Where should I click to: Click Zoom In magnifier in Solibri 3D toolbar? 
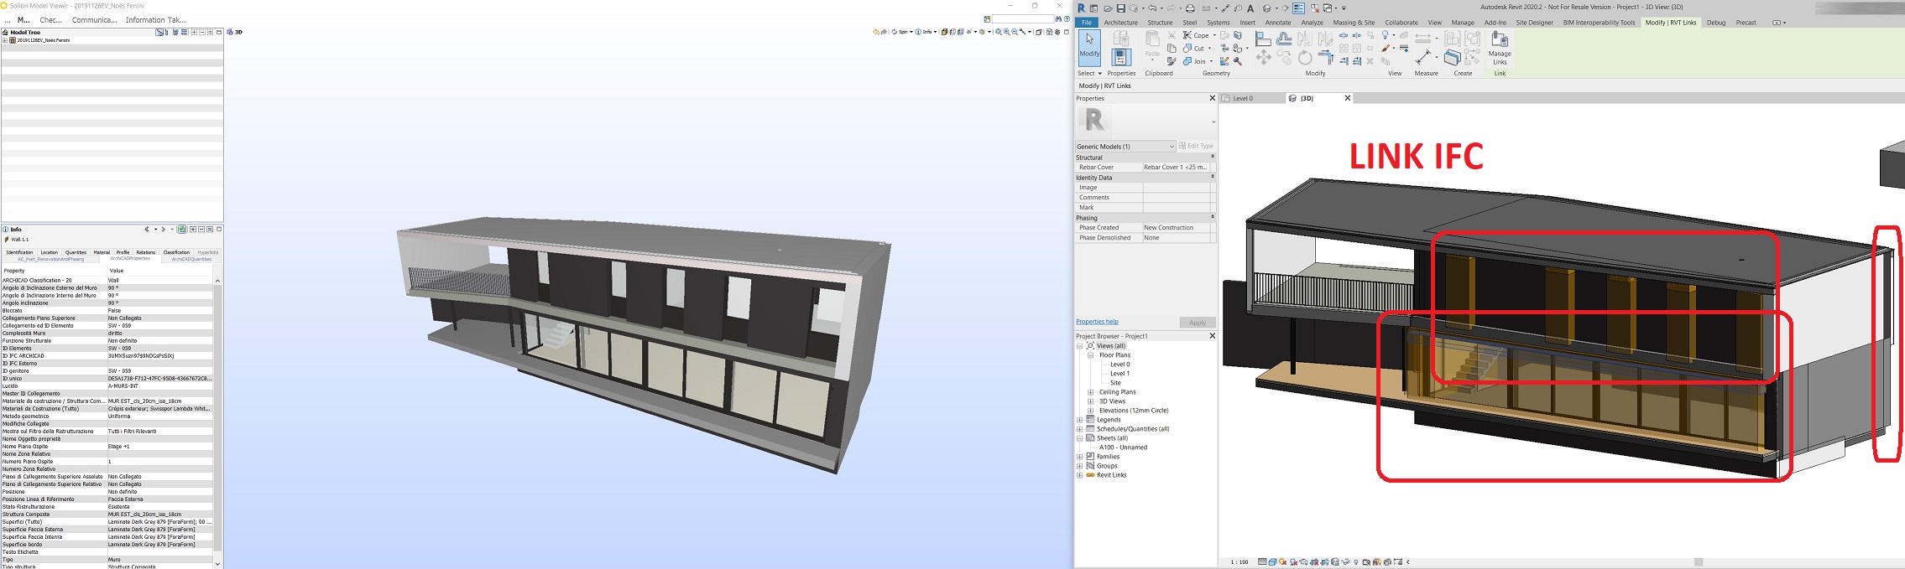1006,32
